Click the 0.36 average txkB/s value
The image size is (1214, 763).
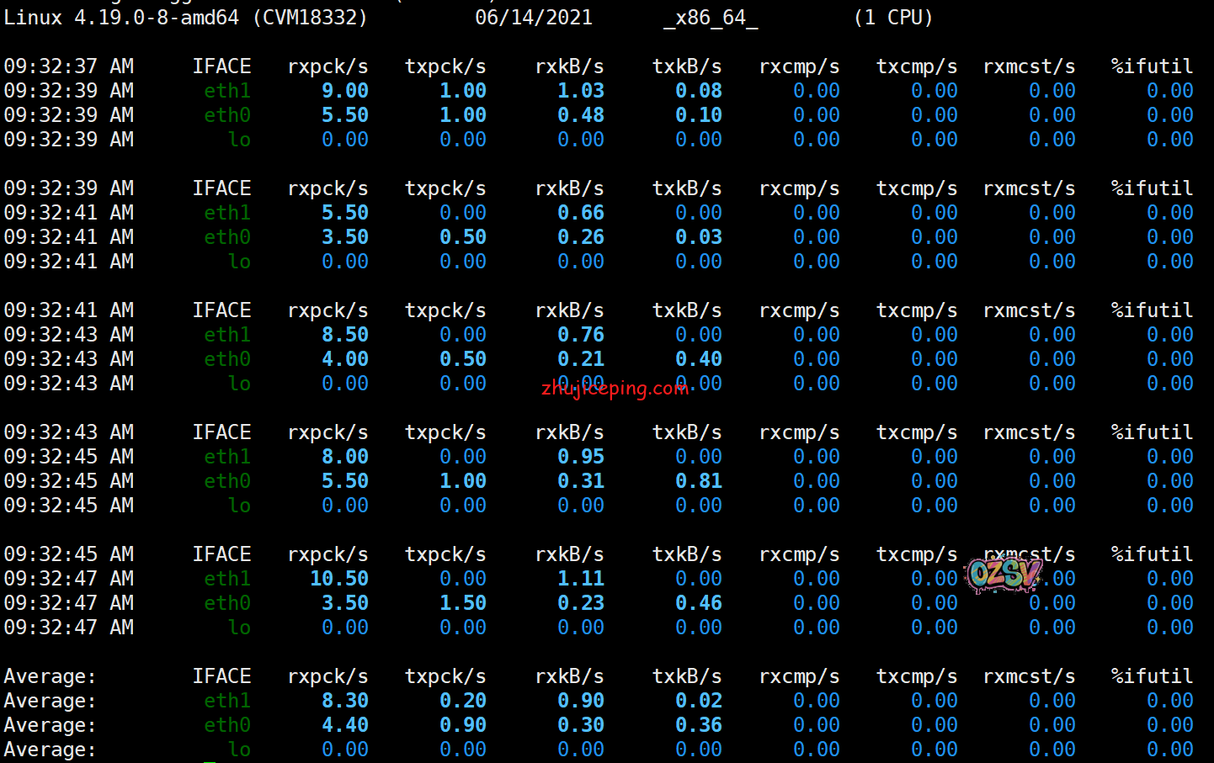[x=699, y=725]
